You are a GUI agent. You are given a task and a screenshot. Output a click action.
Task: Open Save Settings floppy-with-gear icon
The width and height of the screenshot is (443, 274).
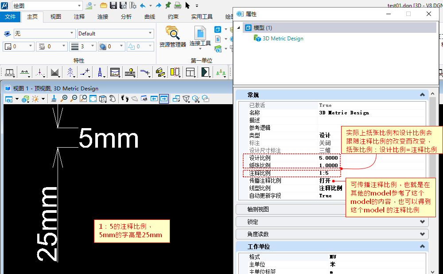[x=123, y=5]
